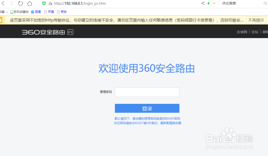Click the share icon in address bar
268x156 pixels.
203,3
